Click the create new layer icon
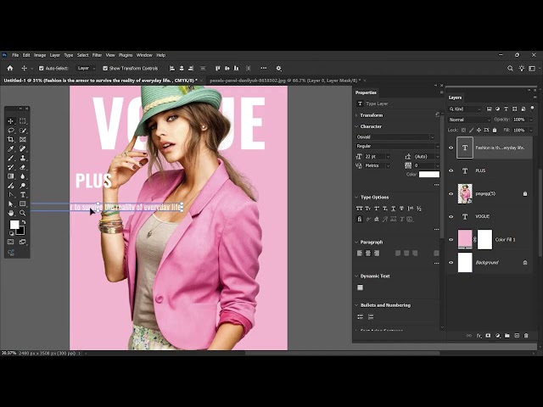543x407 pixels. tap(517, 336)
